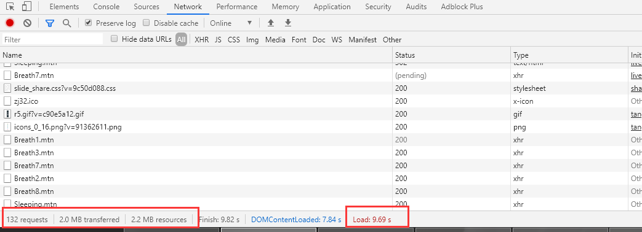Toggle the blue filter funnel icon

pos(50,23)
